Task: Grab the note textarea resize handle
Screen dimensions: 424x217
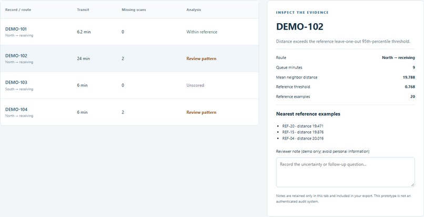Action: point(412,185)
